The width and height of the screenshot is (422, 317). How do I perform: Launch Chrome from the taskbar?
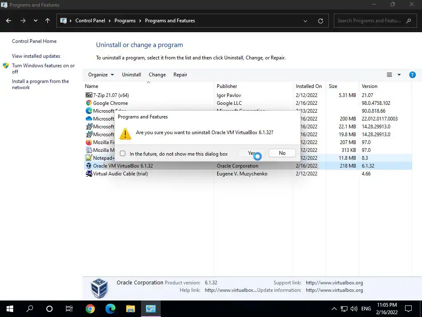[x=90, y=309]
